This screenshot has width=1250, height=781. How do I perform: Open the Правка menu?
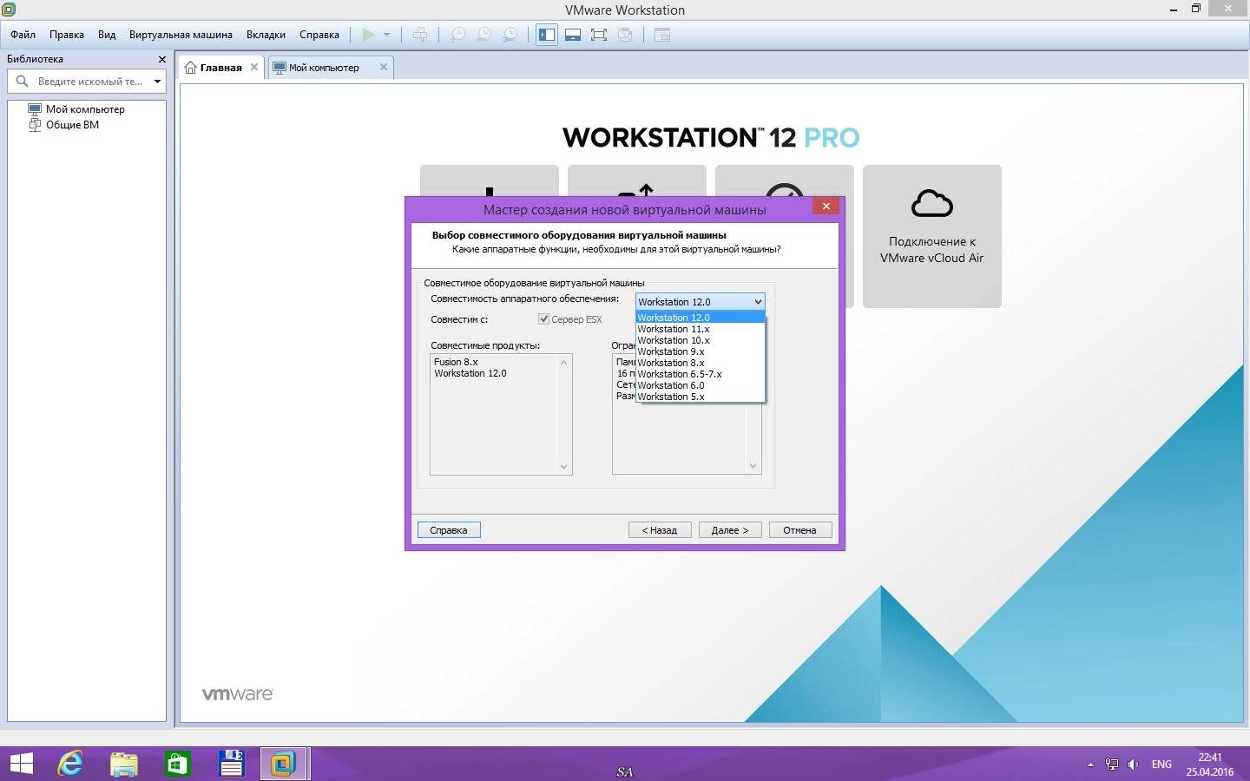click(x=67, y=35)
